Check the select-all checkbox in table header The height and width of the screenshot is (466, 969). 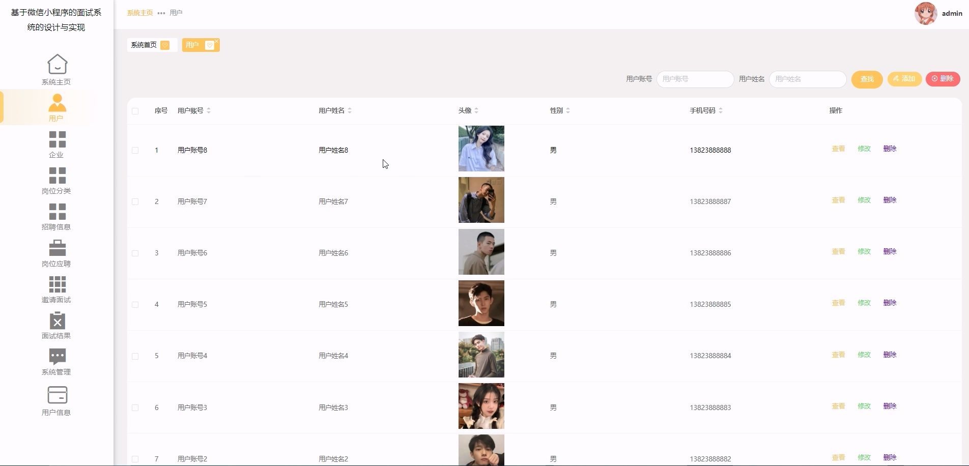[x=135, y=111]
